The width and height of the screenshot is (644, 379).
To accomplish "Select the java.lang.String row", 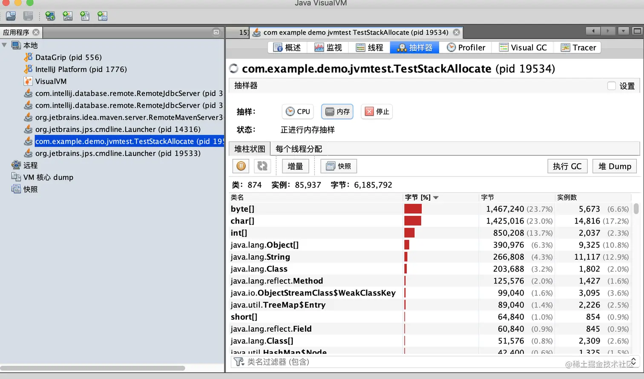I will coord(430,257).
